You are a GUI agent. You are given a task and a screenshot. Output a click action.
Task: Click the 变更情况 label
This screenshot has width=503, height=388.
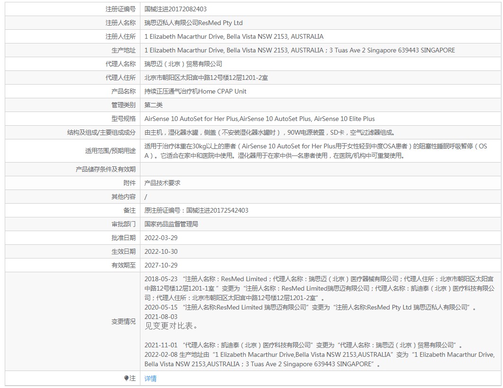click(123, 321)
